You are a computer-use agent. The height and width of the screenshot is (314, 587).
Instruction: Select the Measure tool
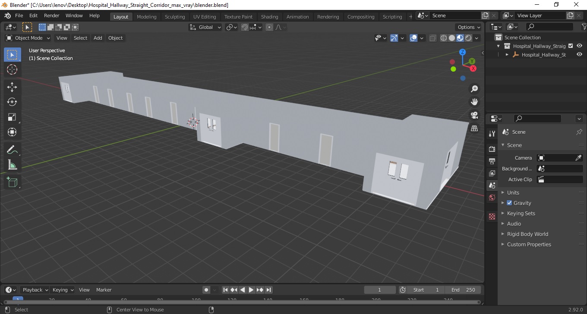pyautogui.click(x=12, y=165)
